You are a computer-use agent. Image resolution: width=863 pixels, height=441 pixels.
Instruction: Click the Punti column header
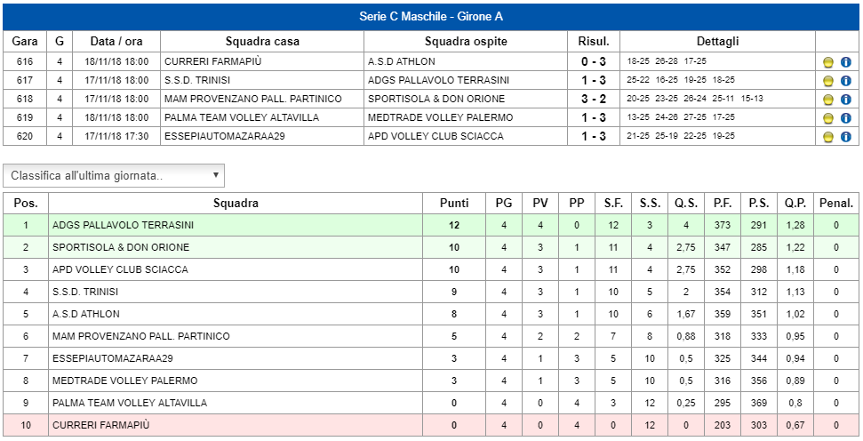coord(454,203)
